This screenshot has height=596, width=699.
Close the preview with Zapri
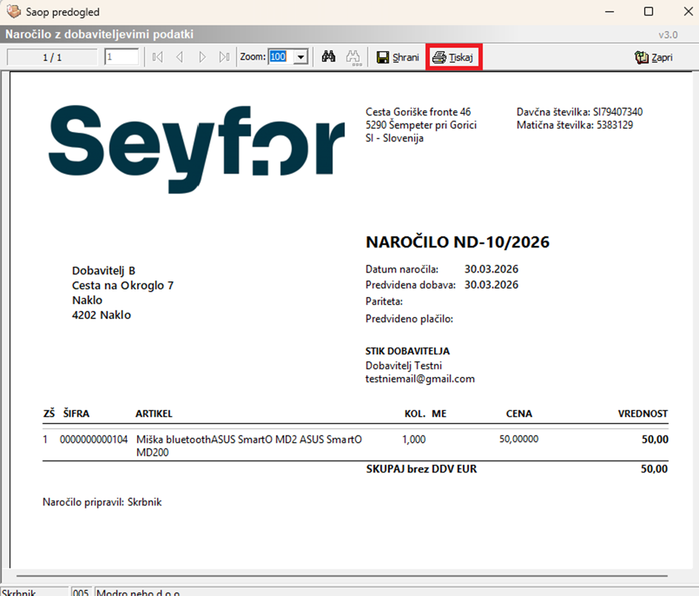coord(654,57)
